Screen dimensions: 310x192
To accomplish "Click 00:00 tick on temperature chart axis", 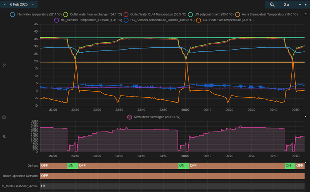I will click(185, 110).
